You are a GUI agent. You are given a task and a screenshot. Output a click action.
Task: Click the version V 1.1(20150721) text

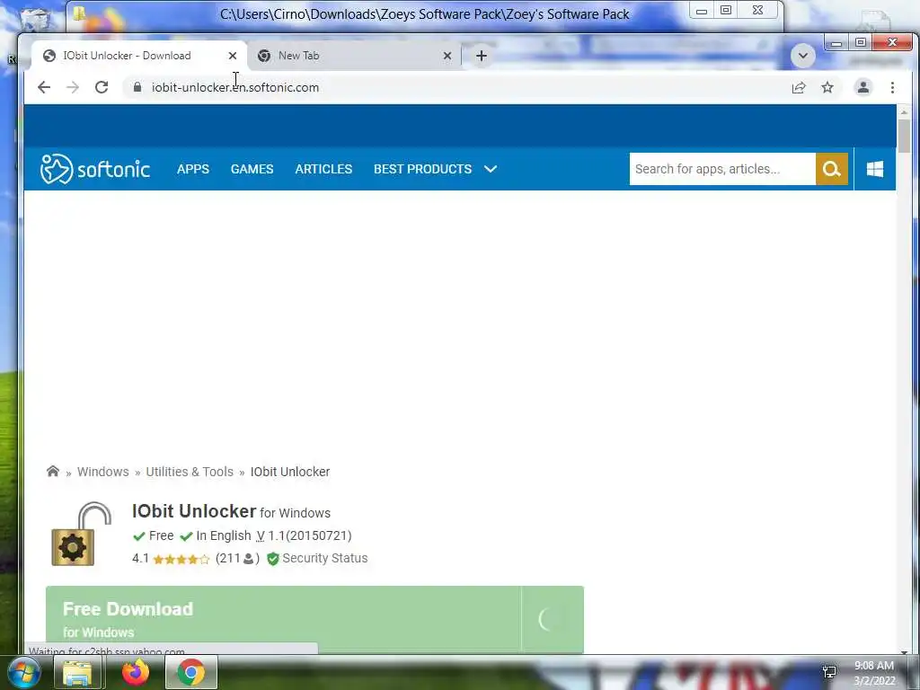[x=304, y=535]
